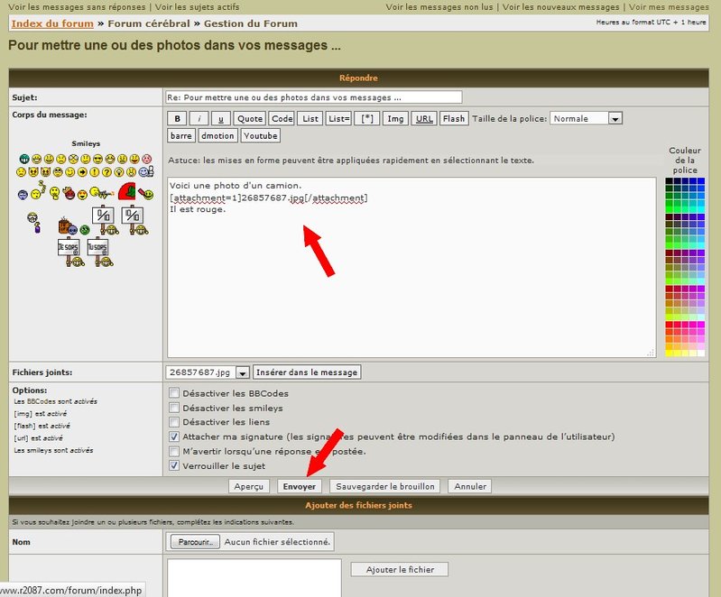Click the italic i formatting button
Image resolution: width=721 pixels, height=597 pixels.
(199, 118)
